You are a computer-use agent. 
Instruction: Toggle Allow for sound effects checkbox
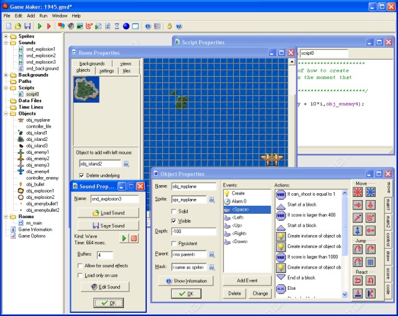pyautogui.click(x=80, y=266)
